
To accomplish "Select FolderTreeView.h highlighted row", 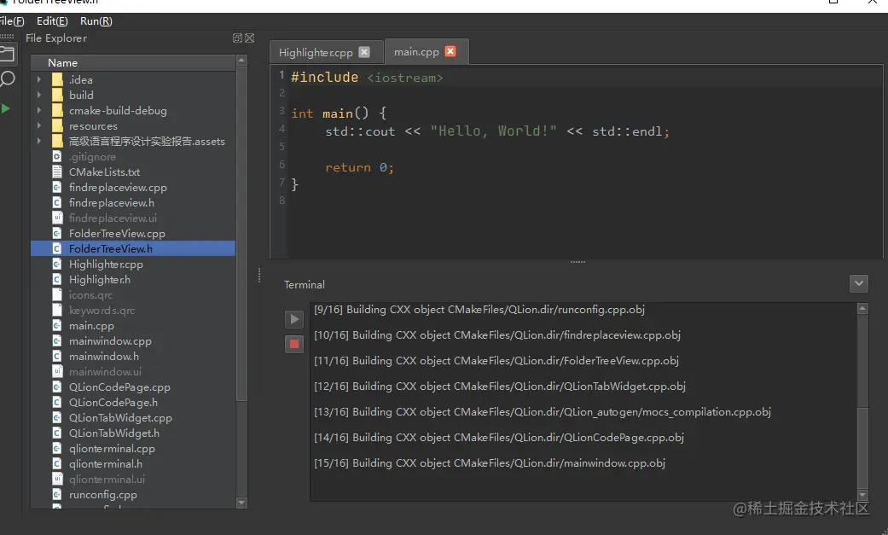I will click(133, 248).
